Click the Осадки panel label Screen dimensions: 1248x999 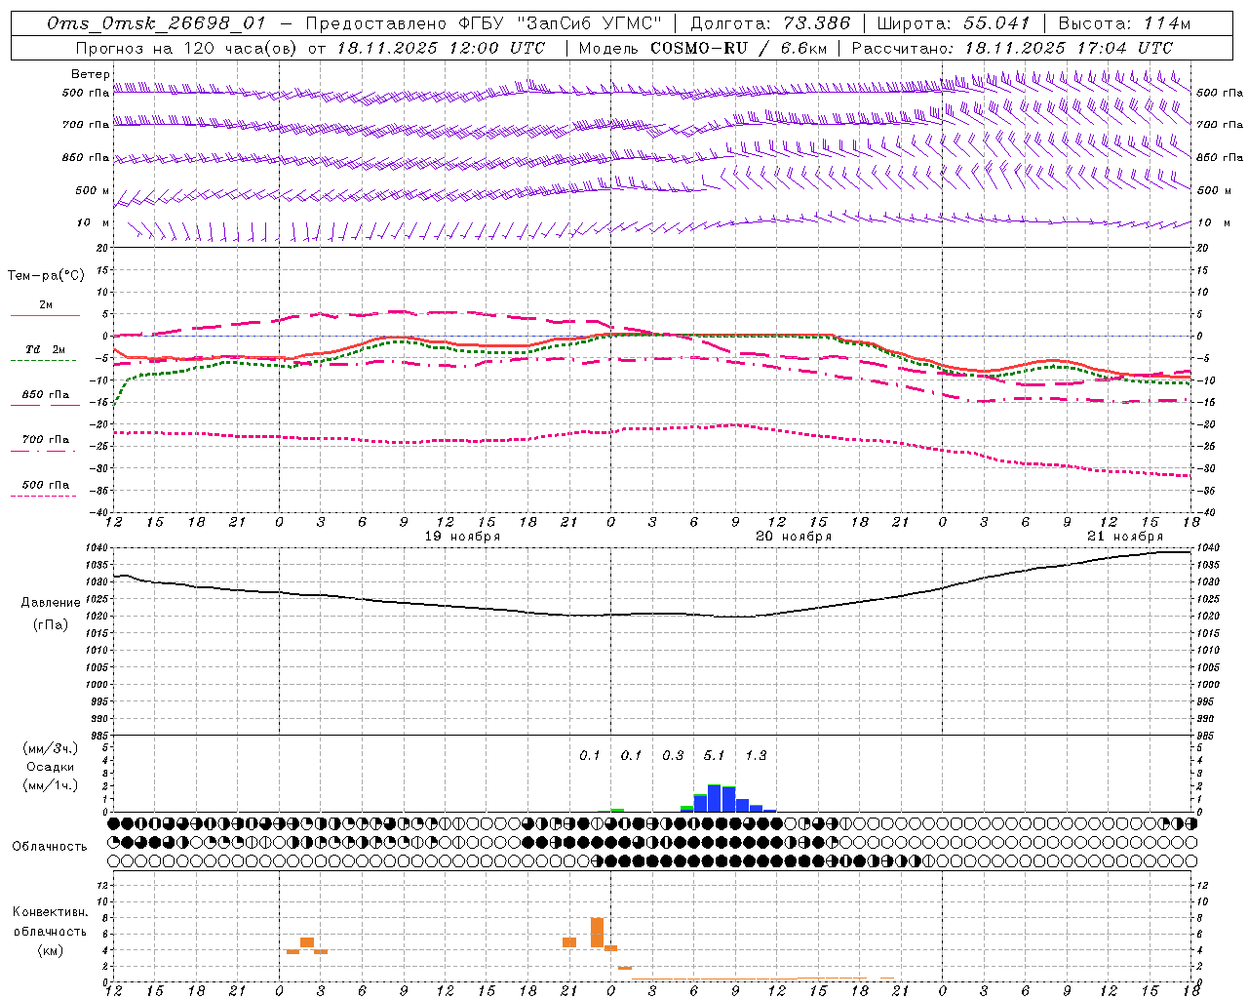(51, 767)
